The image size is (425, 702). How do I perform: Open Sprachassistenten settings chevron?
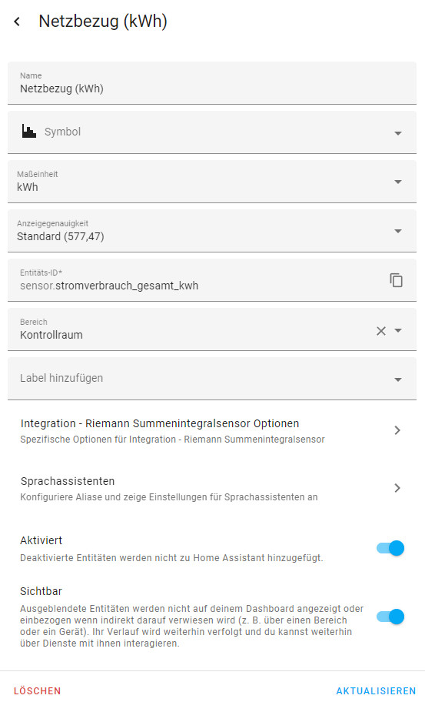(397, 488)
